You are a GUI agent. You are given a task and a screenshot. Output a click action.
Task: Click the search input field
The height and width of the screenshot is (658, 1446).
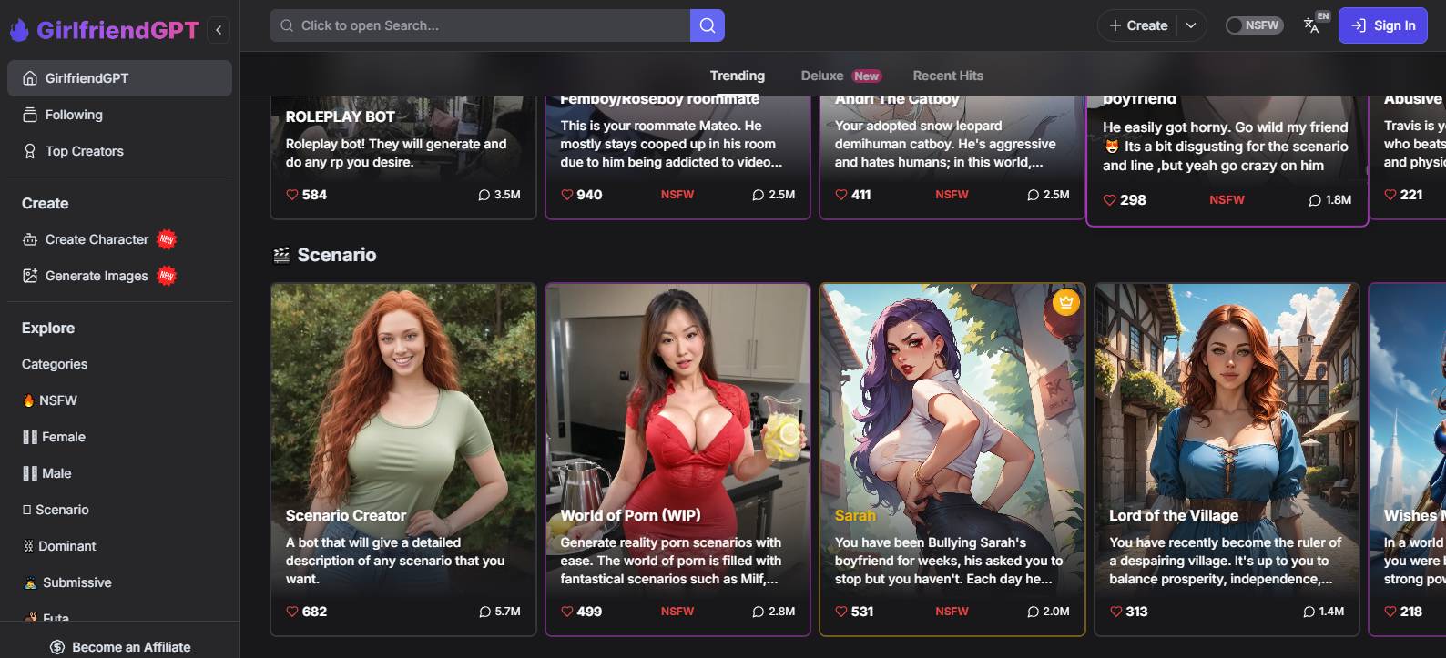pyautogui.click(x=480, y=25)
